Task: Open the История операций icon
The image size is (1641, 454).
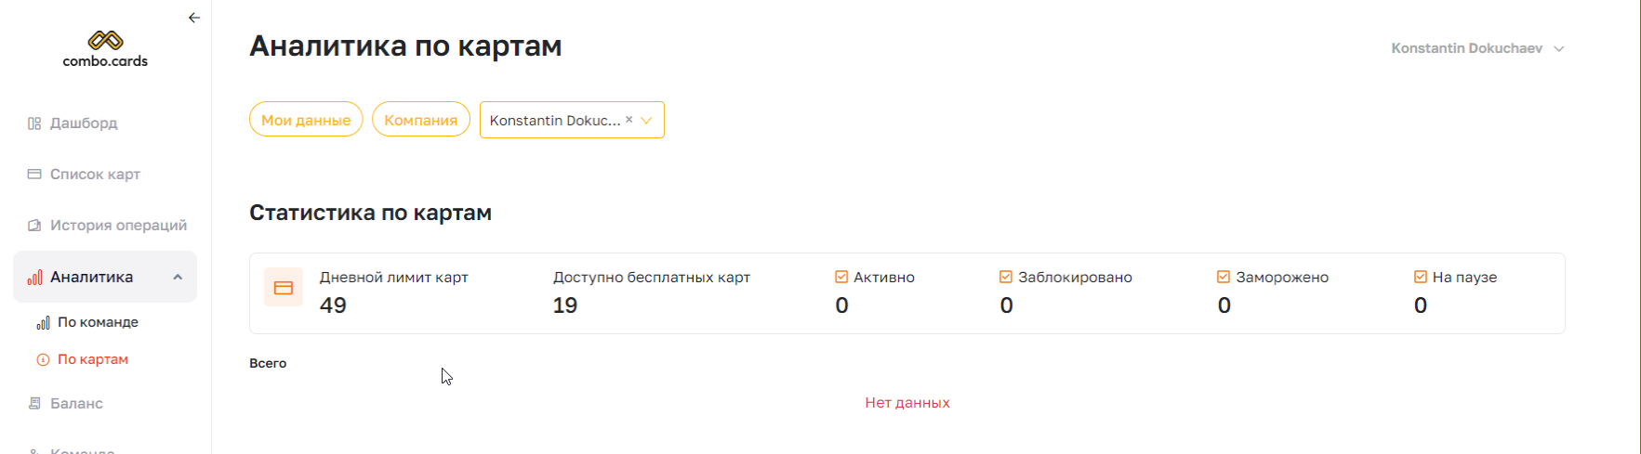Action: pyautogui.click(x=34, y=226)
